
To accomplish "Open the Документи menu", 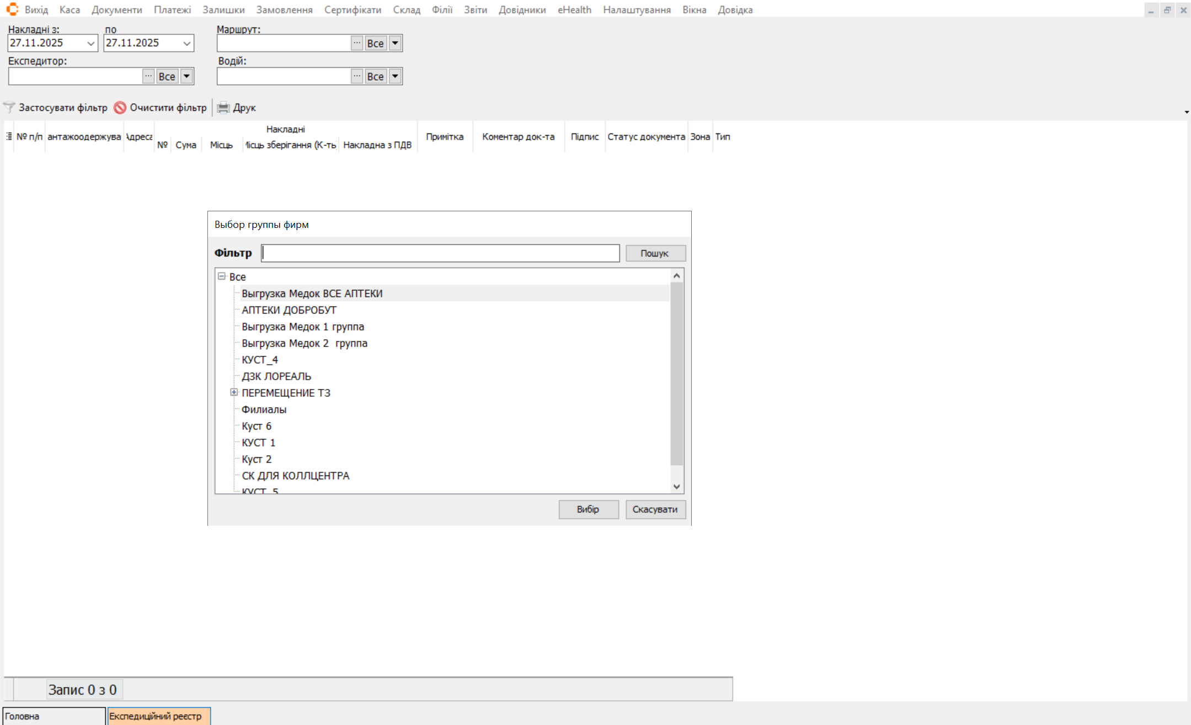I will coord(117,10).
